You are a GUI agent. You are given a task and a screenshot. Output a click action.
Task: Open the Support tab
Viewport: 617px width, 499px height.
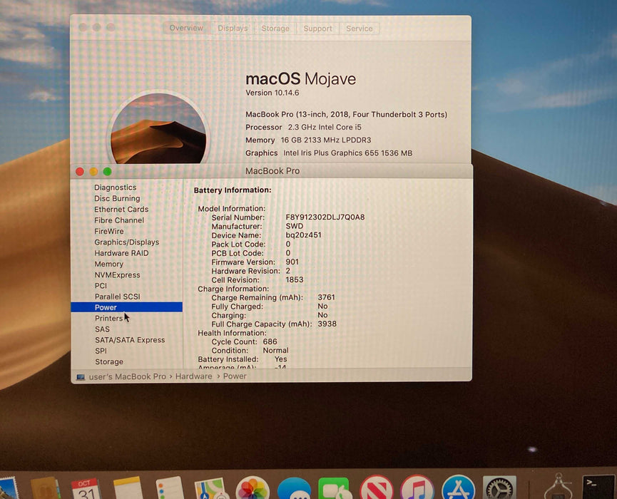click(x=317, y=29)
